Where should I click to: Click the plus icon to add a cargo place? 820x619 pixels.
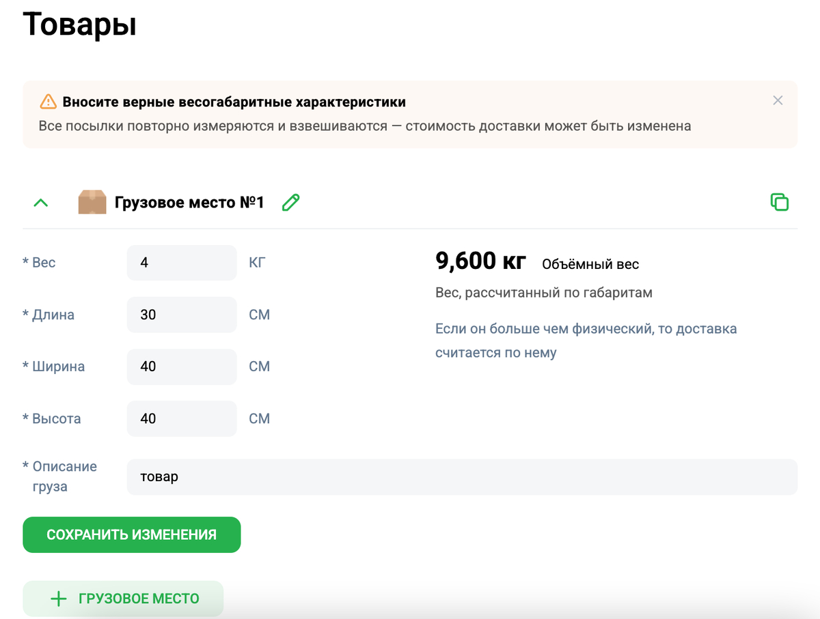point(59,599)
